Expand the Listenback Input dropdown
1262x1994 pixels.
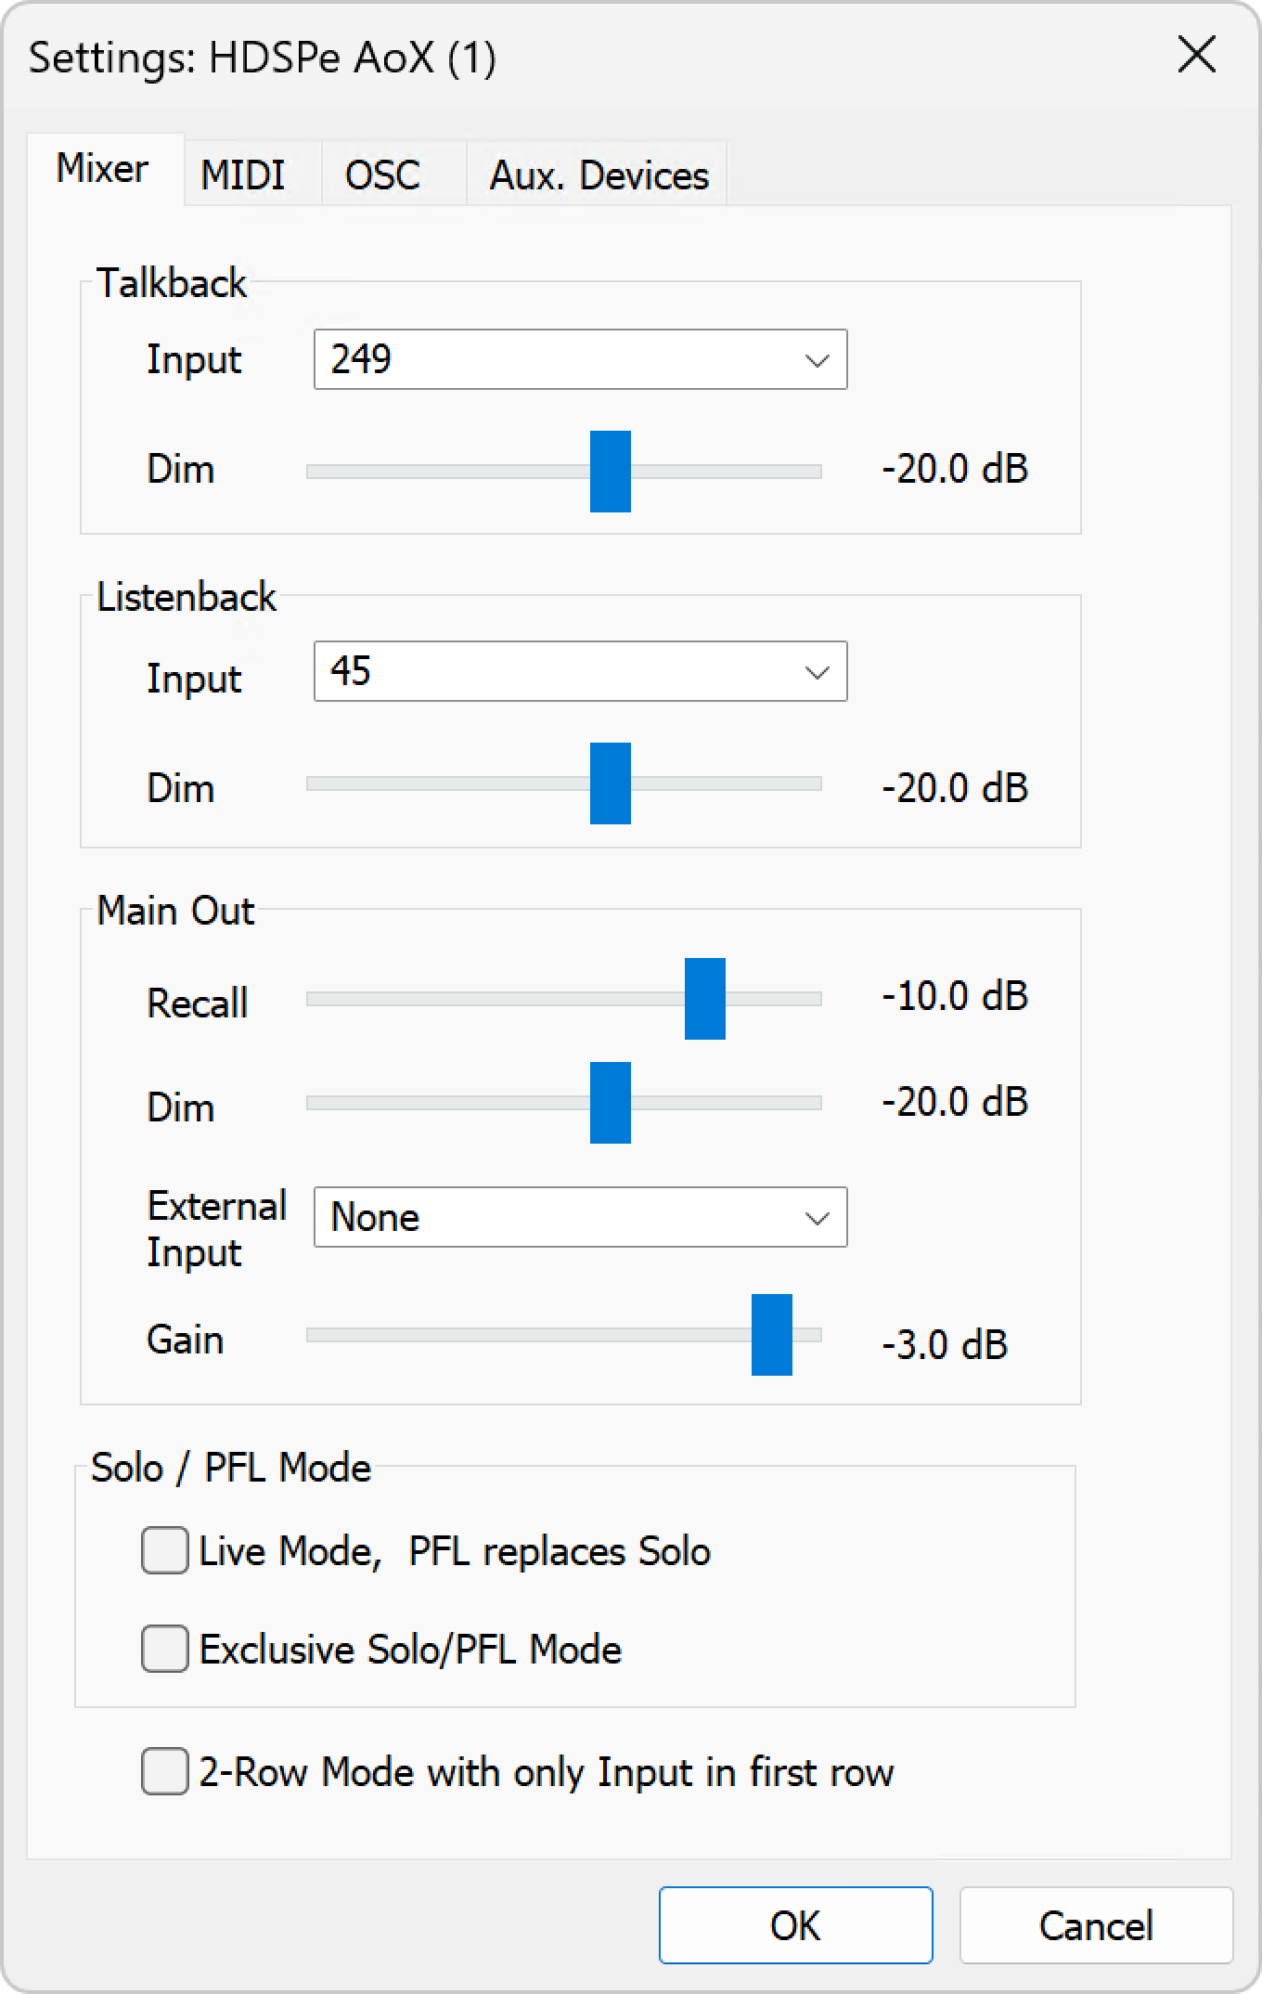[817, 671]
